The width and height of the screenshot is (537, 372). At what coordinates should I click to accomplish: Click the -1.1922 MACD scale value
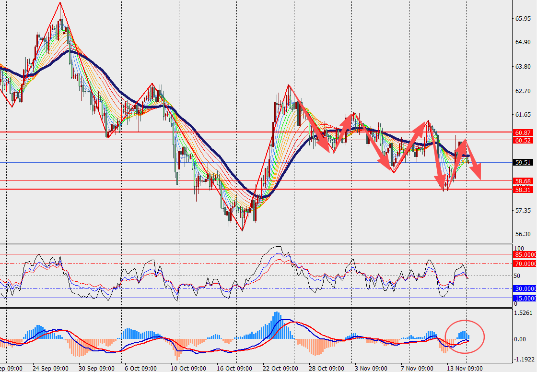tap(523, 359)
